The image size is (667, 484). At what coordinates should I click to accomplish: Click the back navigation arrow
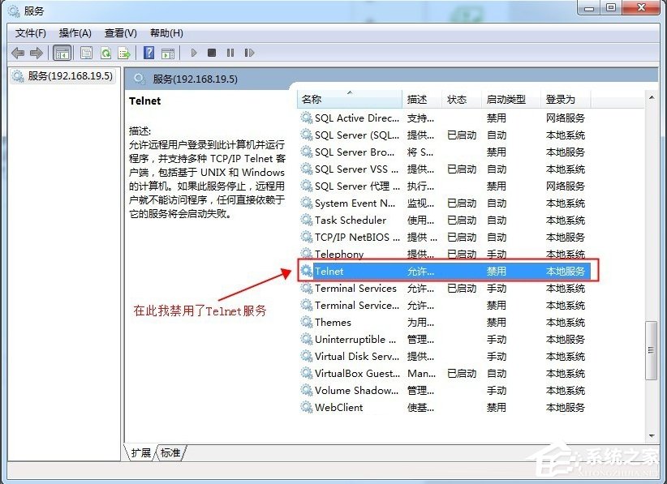(x=17, y=53)
